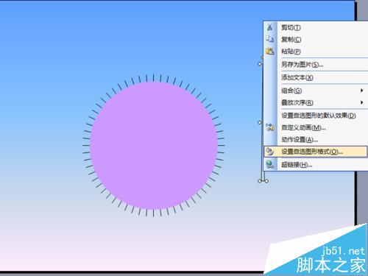The height and width of the screenshot is (276, 368).
Task: Choose 剪切(T) from the context menu
Action: click(316, 27)
